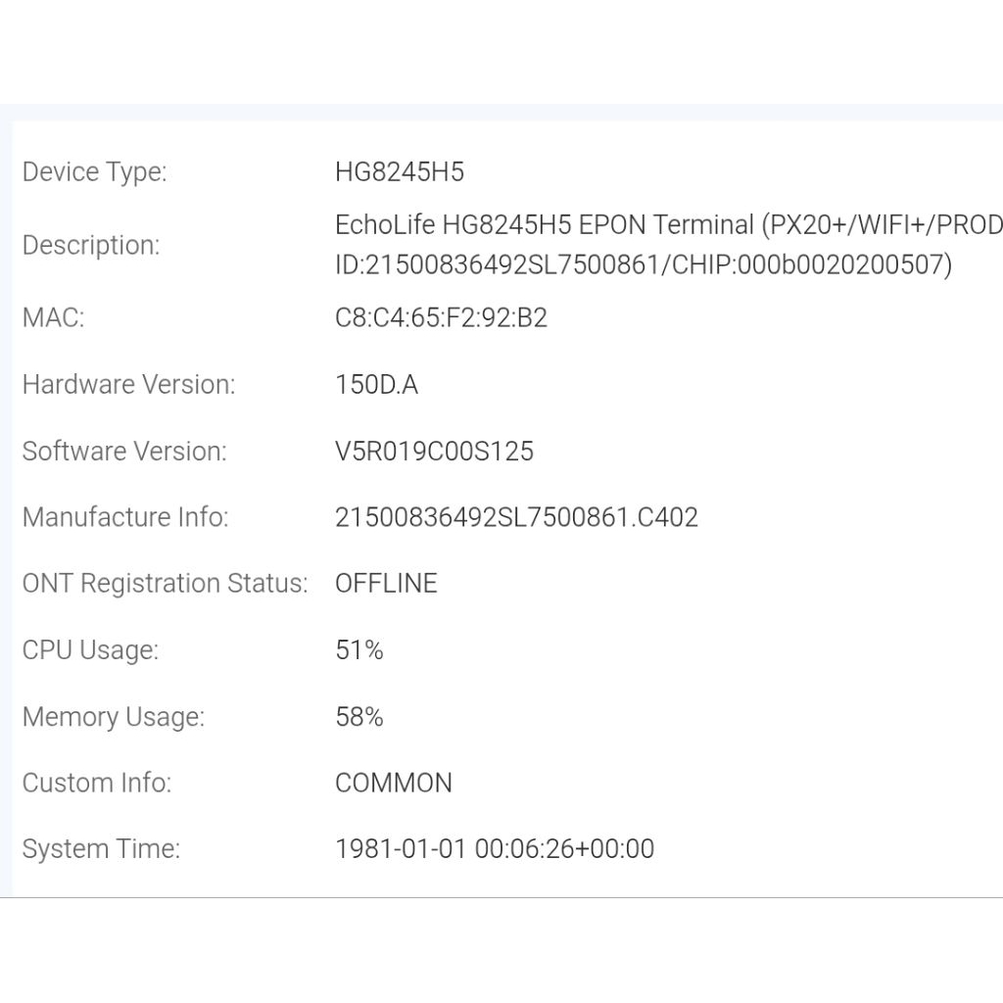Viewport: 1003px width, 1003px height.
Task: Click the Description label
Action: point(90,245)
